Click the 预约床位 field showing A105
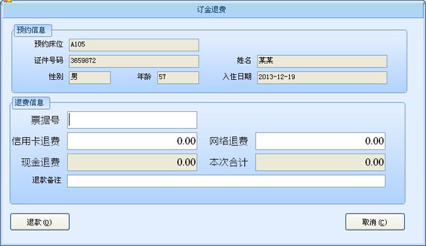The height and width of the screenshot is (246, 426). [x=134, y=45]
